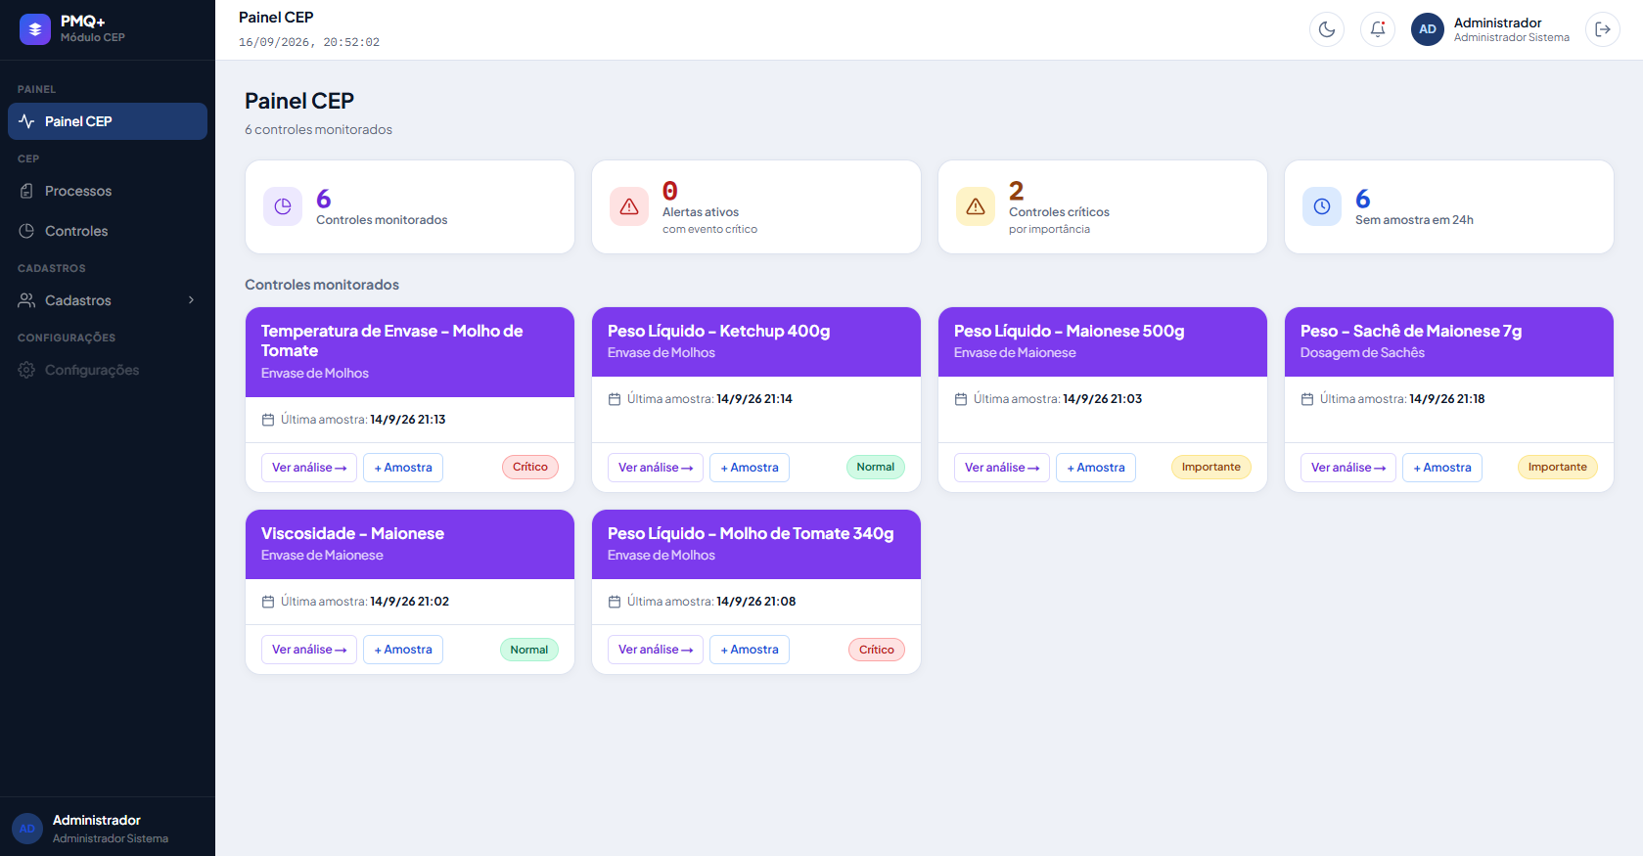Open Ver análise for Peso Líquido Ketchup 400g

click(x=656, y=468)
